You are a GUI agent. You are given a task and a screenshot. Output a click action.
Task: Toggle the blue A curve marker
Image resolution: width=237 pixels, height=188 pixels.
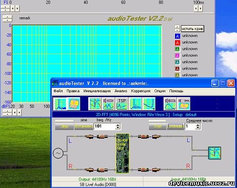click(x=177, y=36)
